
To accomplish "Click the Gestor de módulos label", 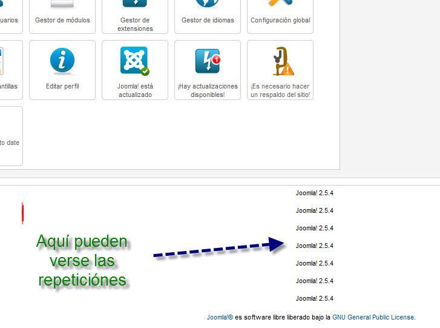I will [62, 20].
